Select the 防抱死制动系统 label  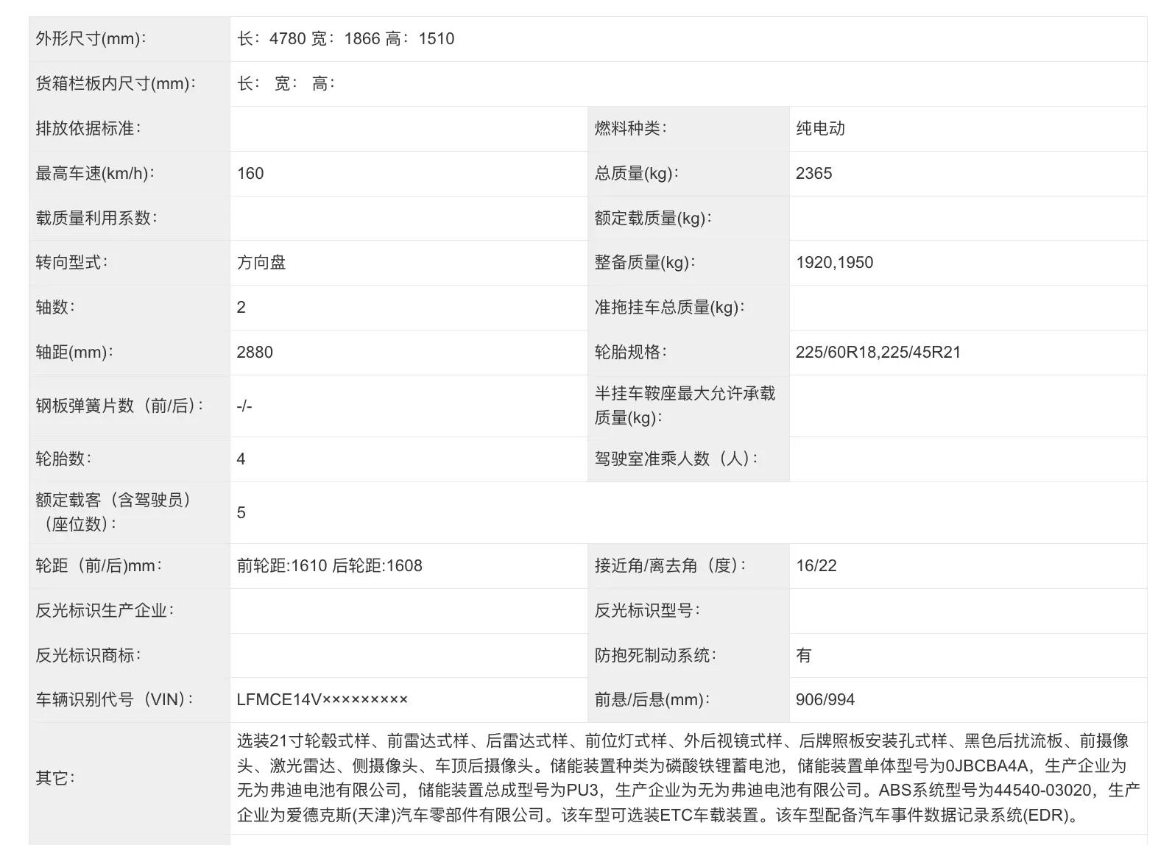point(655,655)
